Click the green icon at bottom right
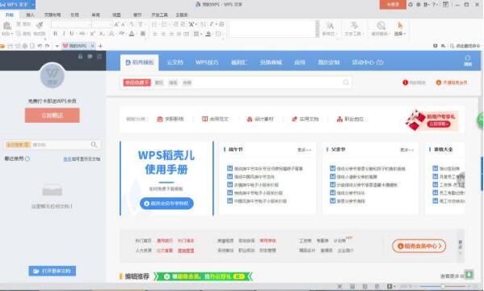Screen dimensions: 484x291 469,274
